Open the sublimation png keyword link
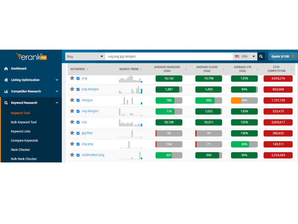 tap(93, 155)
